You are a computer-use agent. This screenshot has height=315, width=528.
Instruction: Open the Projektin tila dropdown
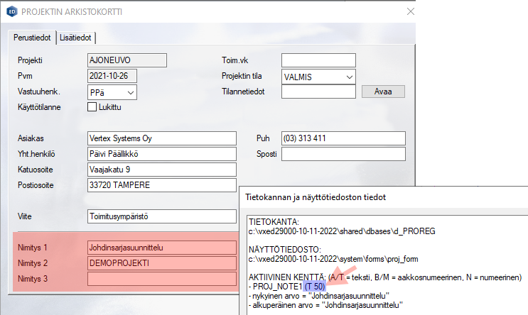tap(349, 76)
